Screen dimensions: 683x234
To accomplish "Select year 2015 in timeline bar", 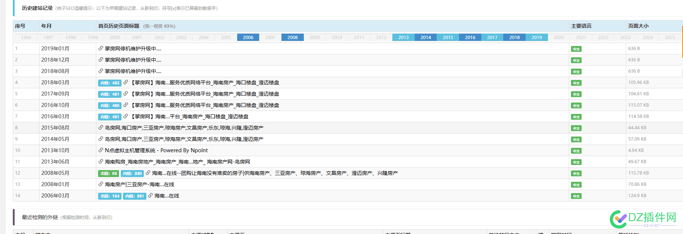I will pos(448,37).
